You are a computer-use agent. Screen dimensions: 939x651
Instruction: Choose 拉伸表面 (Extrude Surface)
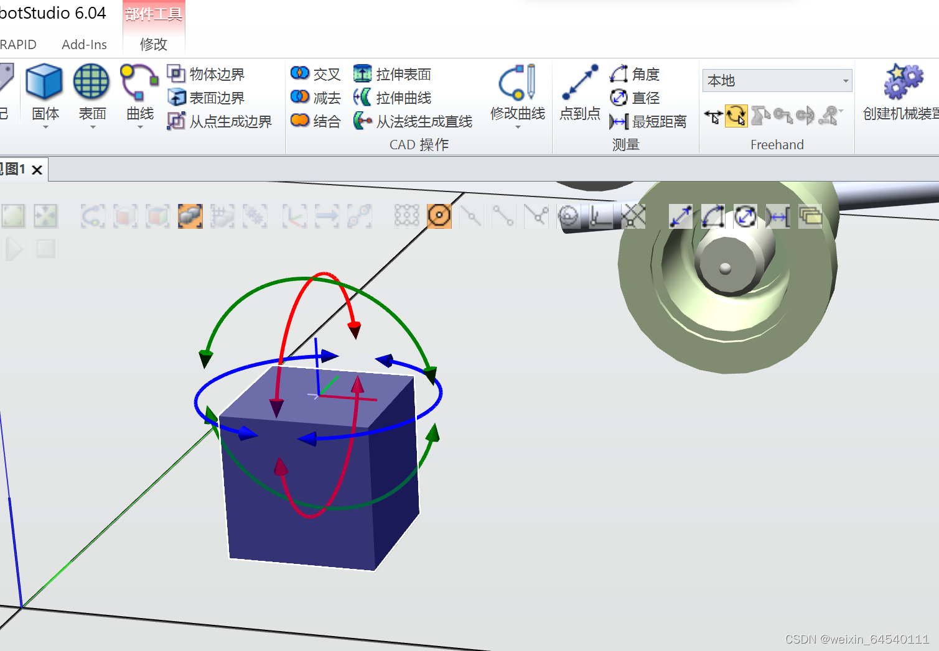[392, 74]
